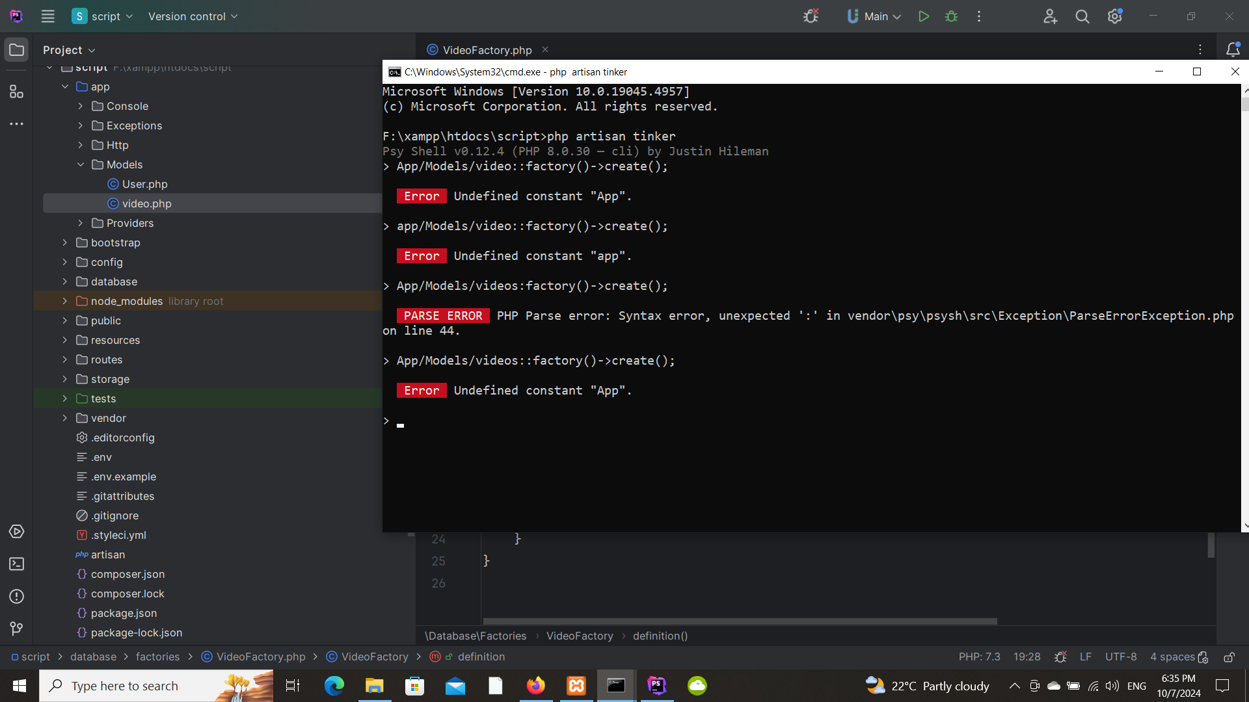The image size is (1249, 702).
Task: Open File Explorer from the taskbar
Action: tap(374, 686)
